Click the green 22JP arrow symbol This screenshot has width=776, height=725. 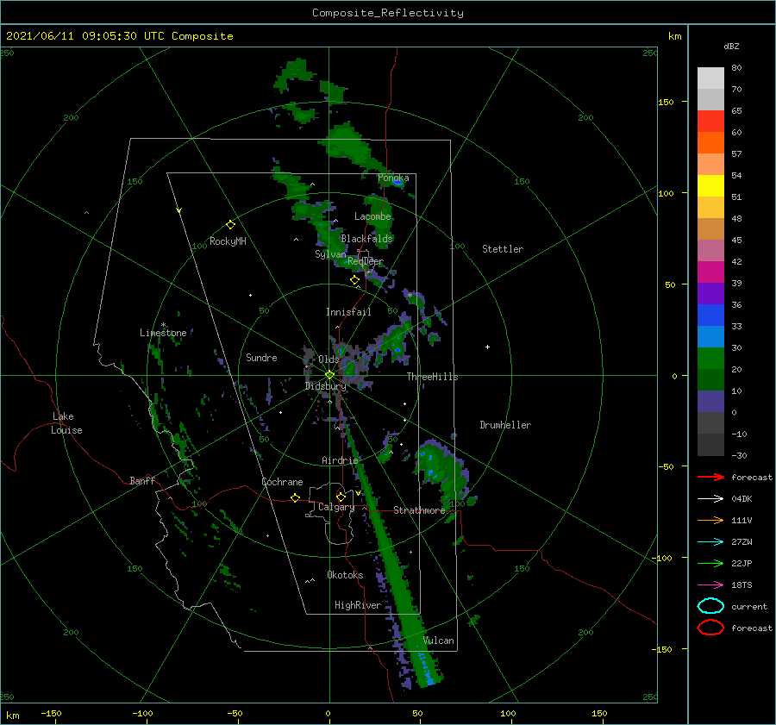click(710, 563)
